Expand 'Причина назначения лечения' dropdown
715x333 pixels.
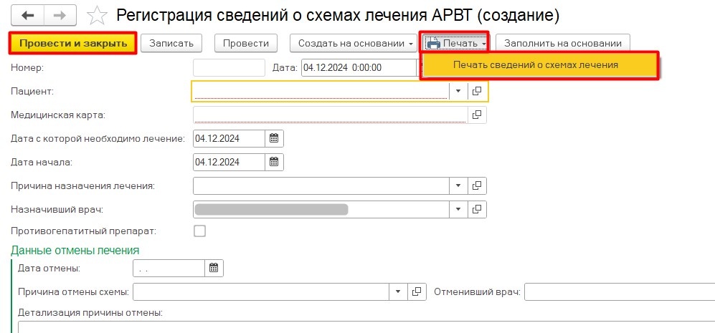pos(459,185)
